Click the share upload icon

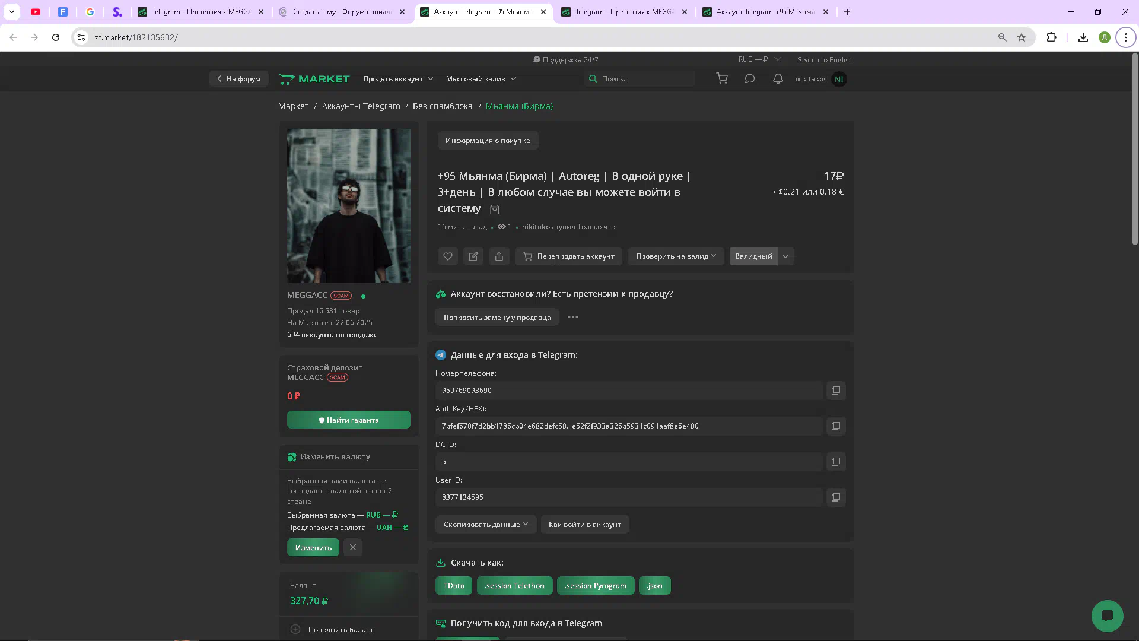click(x=499, y=256)
